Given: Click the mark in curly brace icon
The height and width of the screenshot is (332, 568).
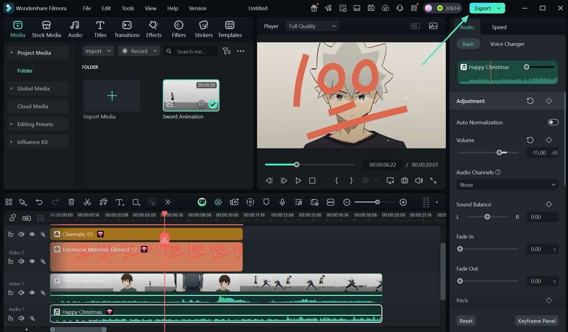Looking at the screenshot, I should [x=336, y=181].
